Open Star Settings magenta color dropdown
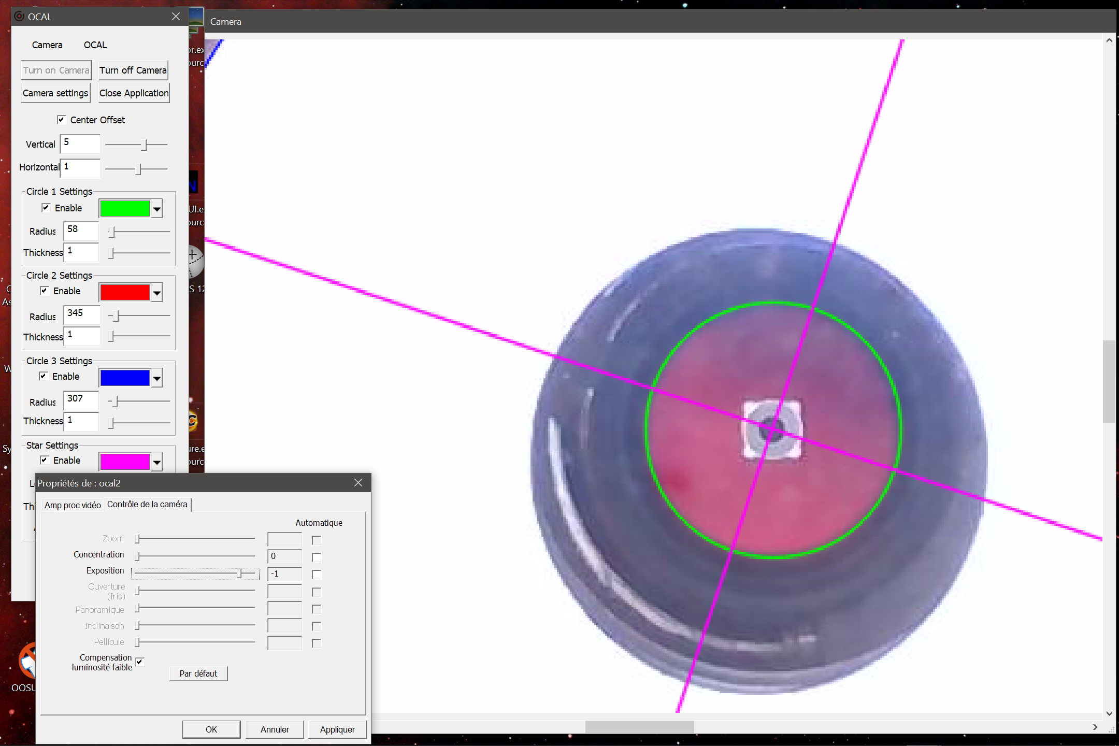1119x746 pixels. (x=156, y=462)
